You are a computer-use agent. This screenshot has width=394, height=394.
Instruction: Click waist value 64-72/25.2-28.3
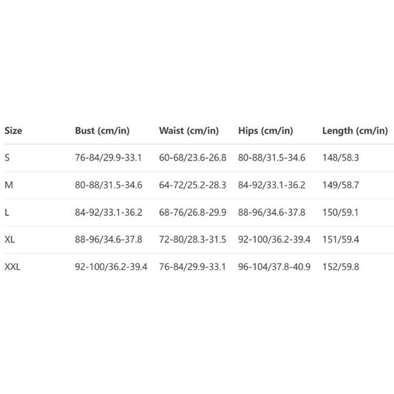tap(193, 185)
